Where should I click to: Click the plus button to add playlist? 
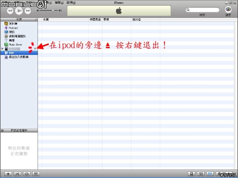coord(8,174)
